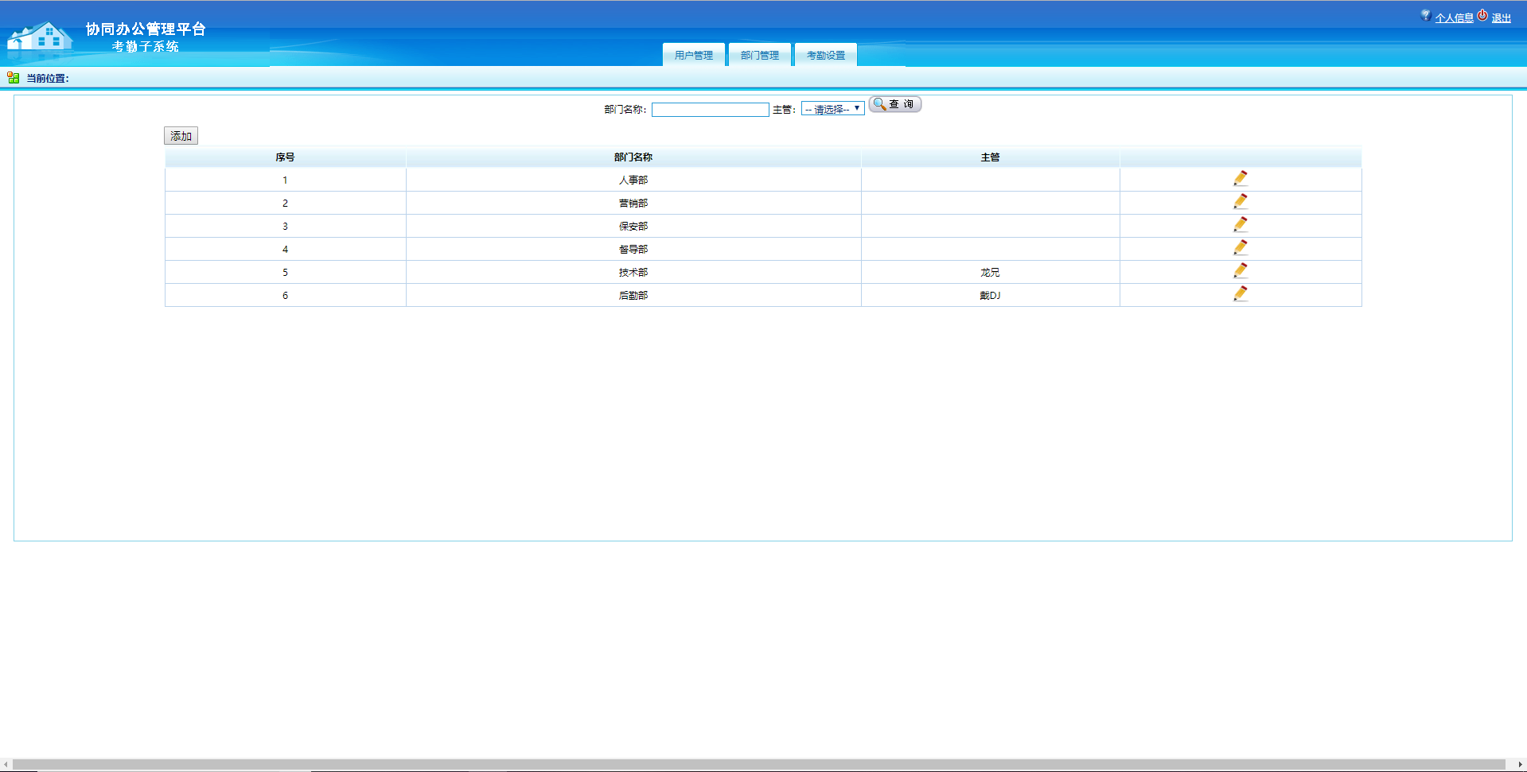Edit the 保安部 department entry

point(1240,225)
